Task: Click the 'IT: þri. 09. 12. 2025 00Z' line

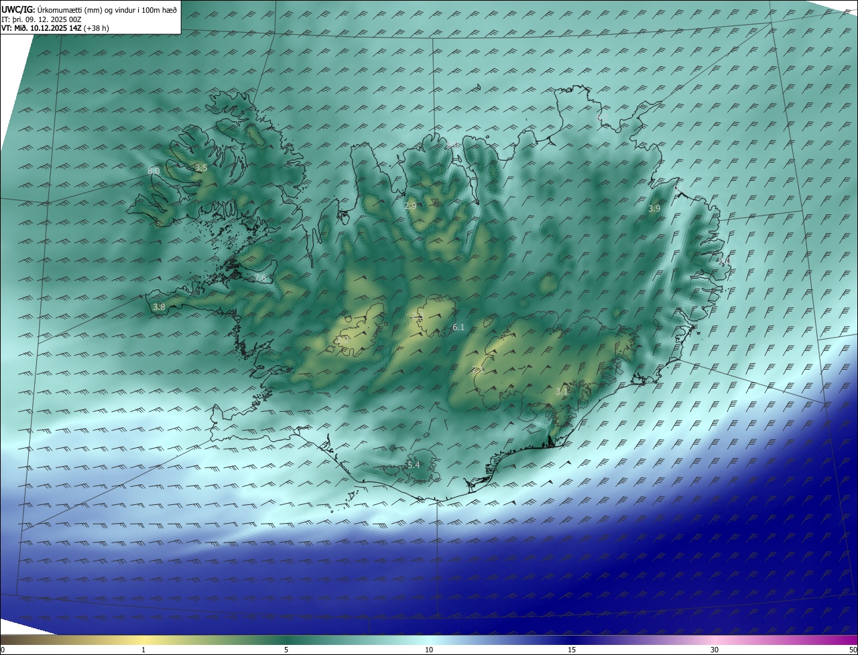Action: 42,19
